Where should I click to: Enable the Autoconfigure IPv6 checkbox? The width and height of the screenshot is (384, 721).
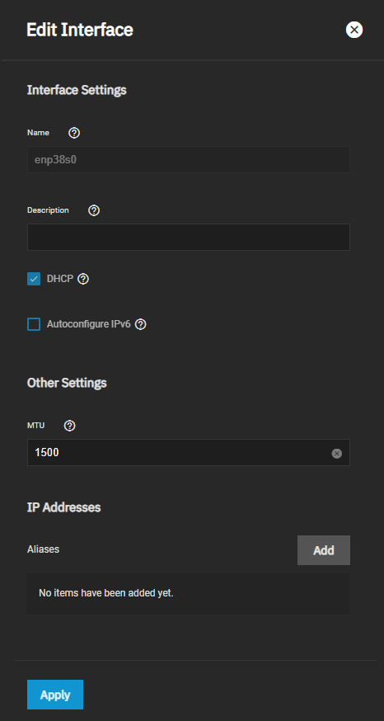34,324
